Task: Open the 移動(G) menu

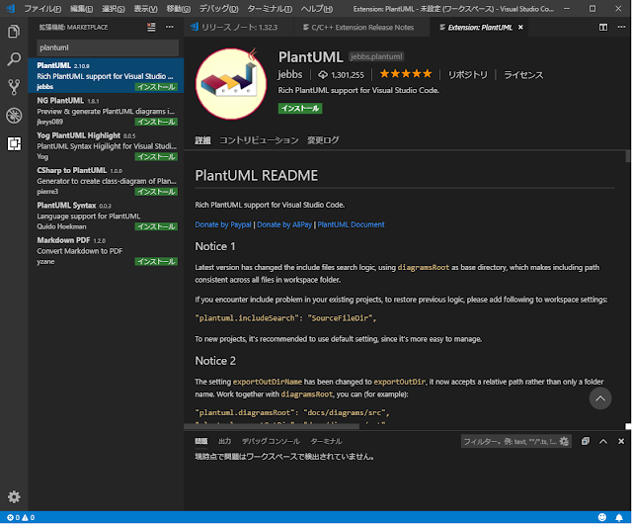Action: (178, 9)
